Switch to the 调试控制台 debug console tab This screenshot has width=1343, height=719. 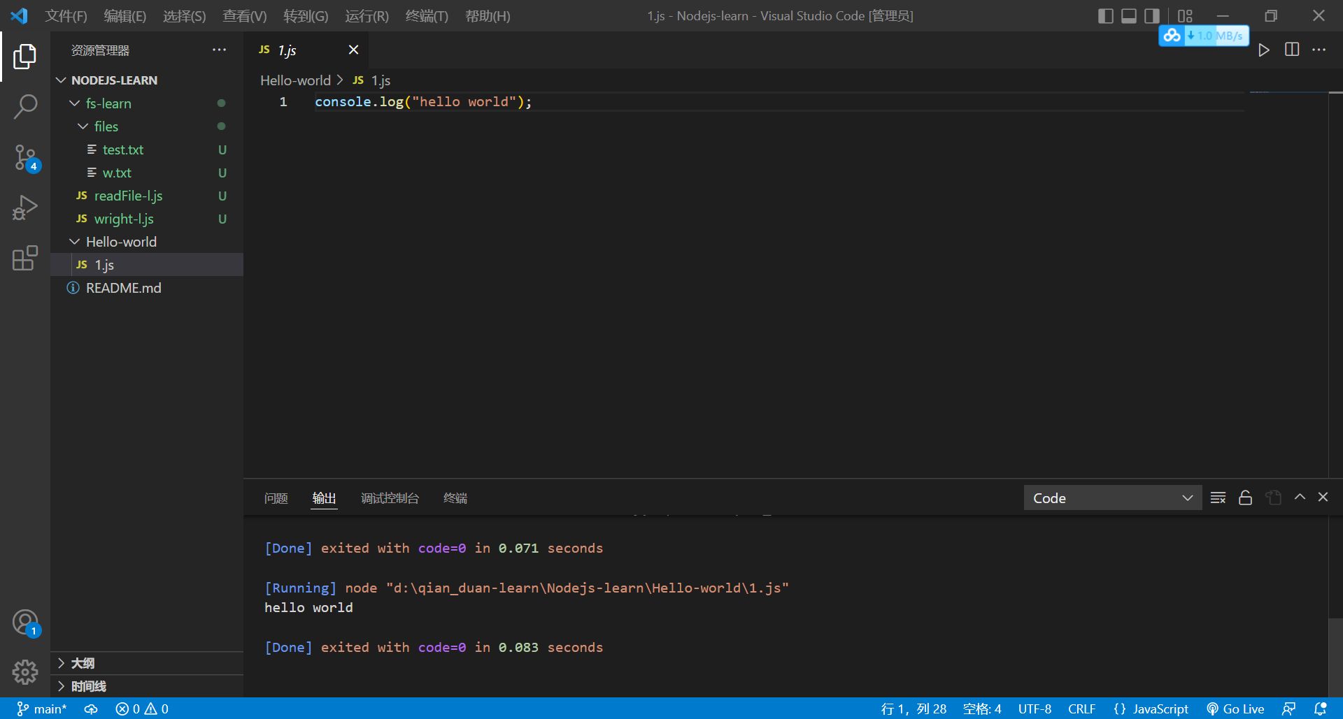click(x=390, y=498)
